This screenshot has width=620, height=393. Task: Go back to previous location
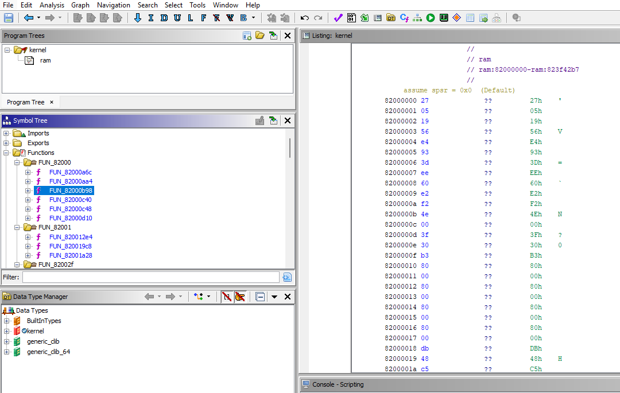coord(29,18)
